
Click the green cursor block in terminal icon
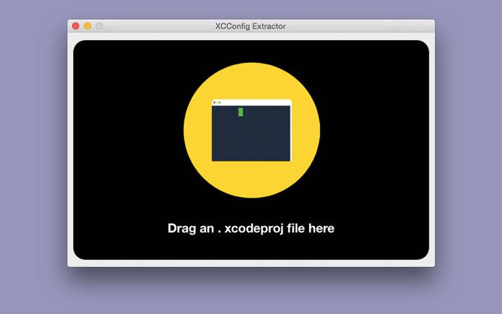tap(241, 112)
